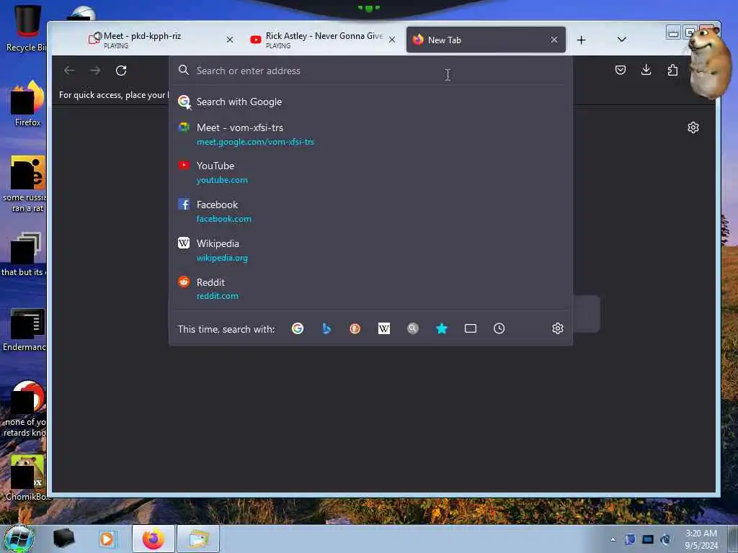Click the reddit.com URL text
This screenshot has width=738, height=553.
(x=218, y=296)
